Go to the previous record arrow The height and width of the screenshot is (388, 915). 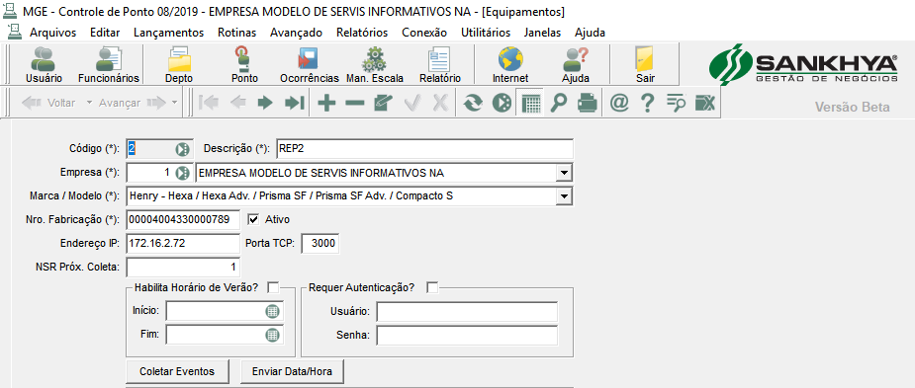pyautogui.click(x=237, y=103)
